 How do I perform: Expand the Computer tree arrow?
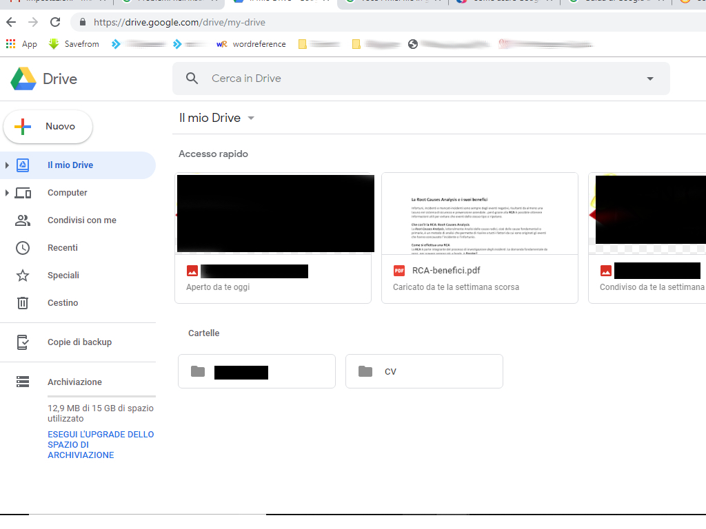coord(7,193)
